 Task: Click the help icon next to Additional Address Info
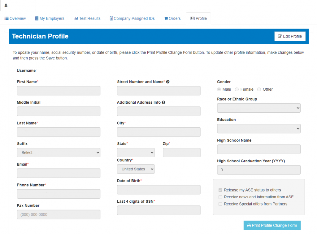tap(163, 102)
